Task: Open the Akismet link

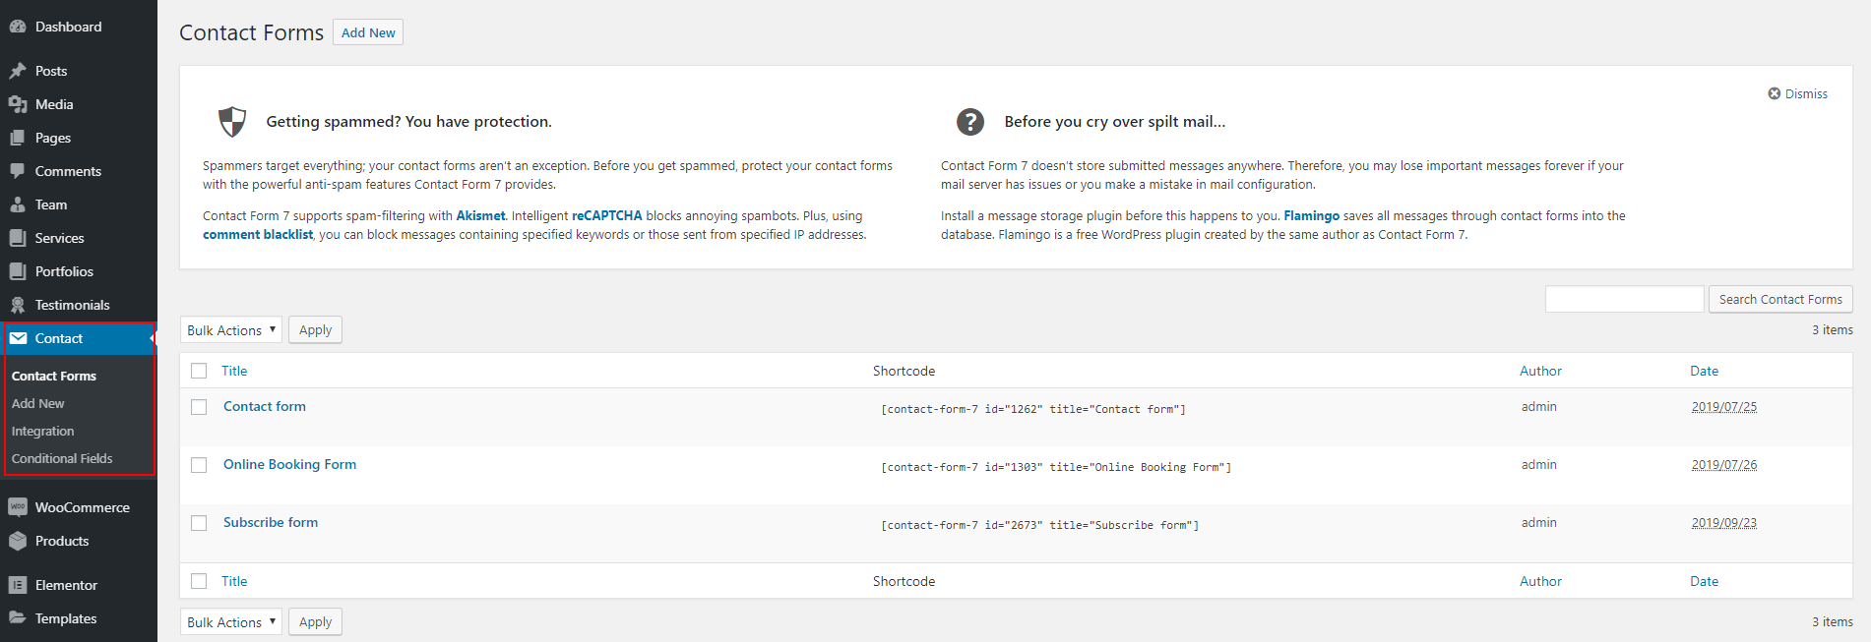Action: click(x=480, y=215)
